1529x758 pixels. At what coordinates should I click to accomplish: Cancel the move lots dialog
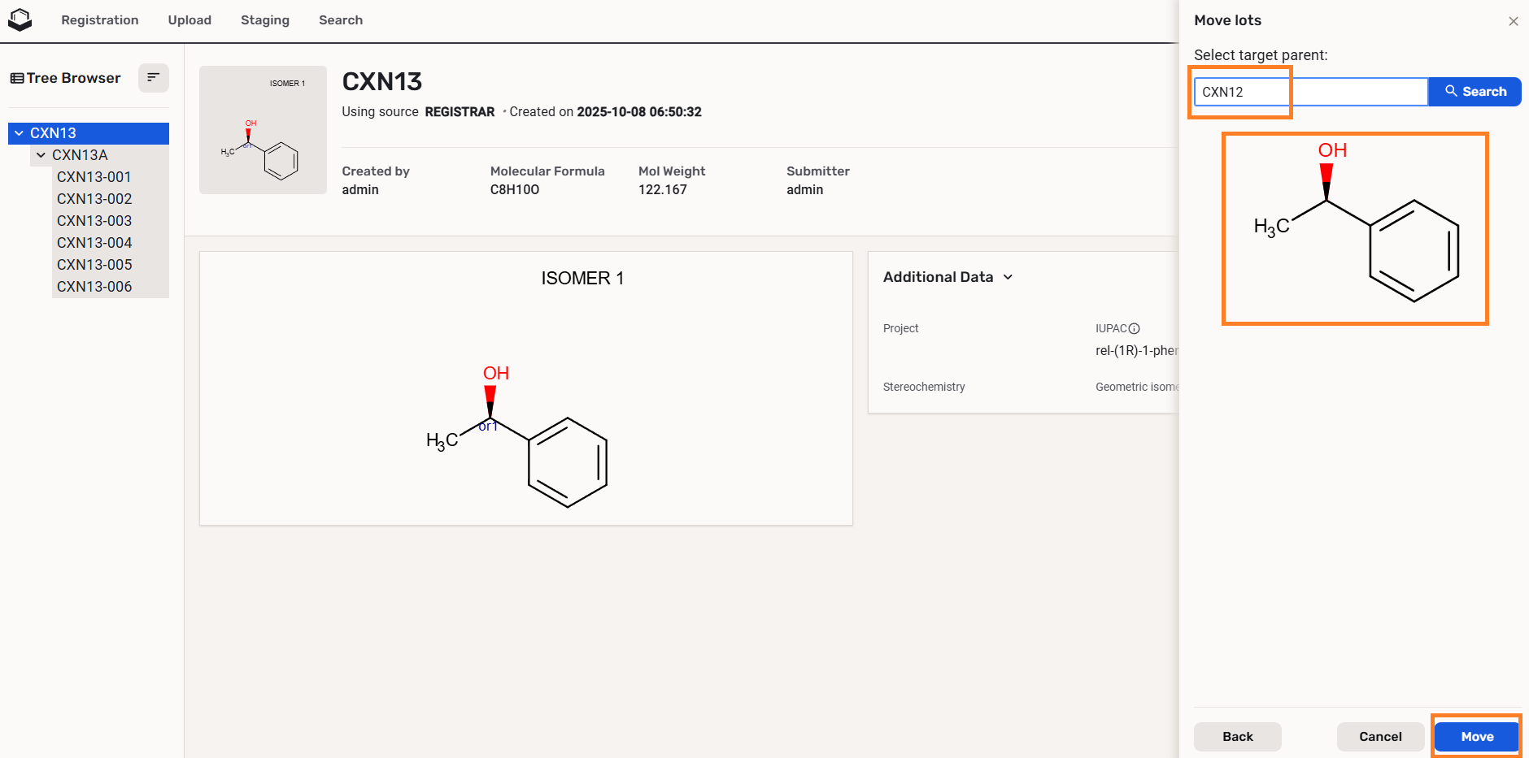point(1380,736)
